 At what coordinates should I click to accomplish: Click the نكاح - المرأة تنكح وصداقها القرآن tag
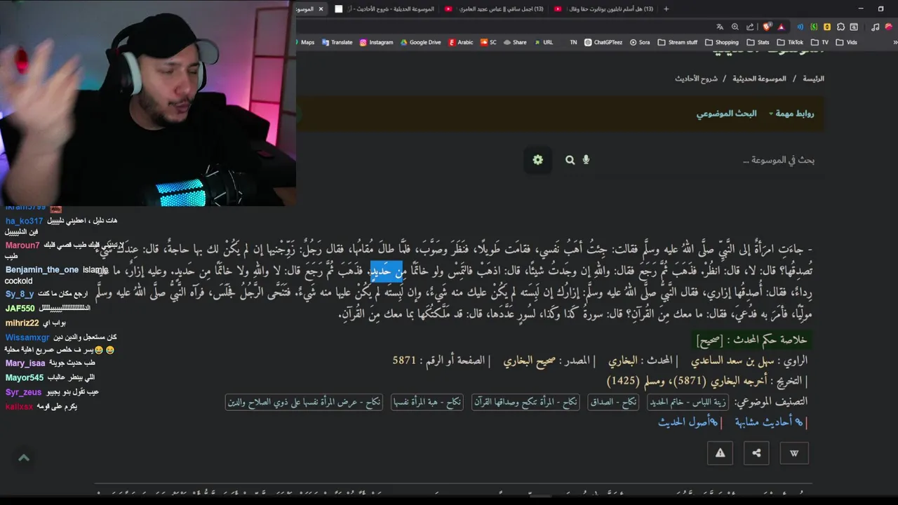point(525,402)
